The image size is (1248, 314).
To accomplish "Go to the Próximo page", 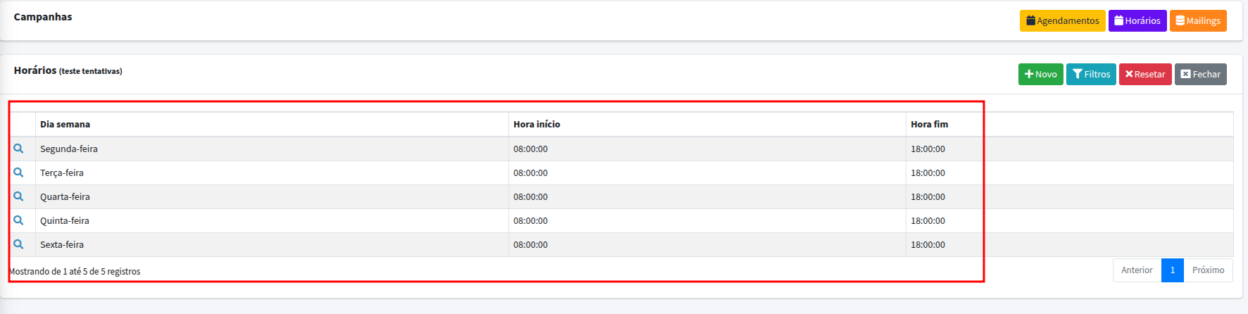I will pos(1208,270).
